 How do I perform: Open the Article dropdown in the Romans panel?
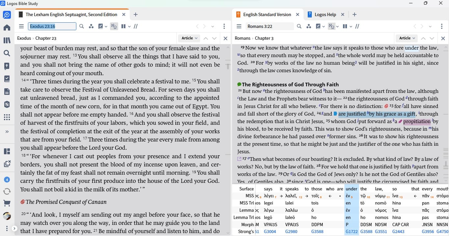click(407, 38)
